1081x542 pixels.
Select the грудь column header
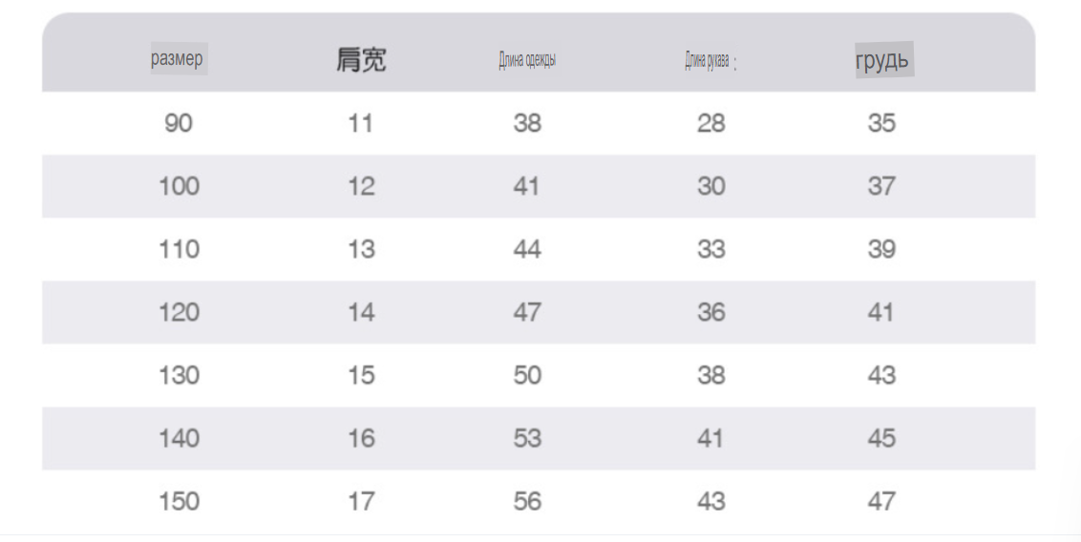(884, 60)
